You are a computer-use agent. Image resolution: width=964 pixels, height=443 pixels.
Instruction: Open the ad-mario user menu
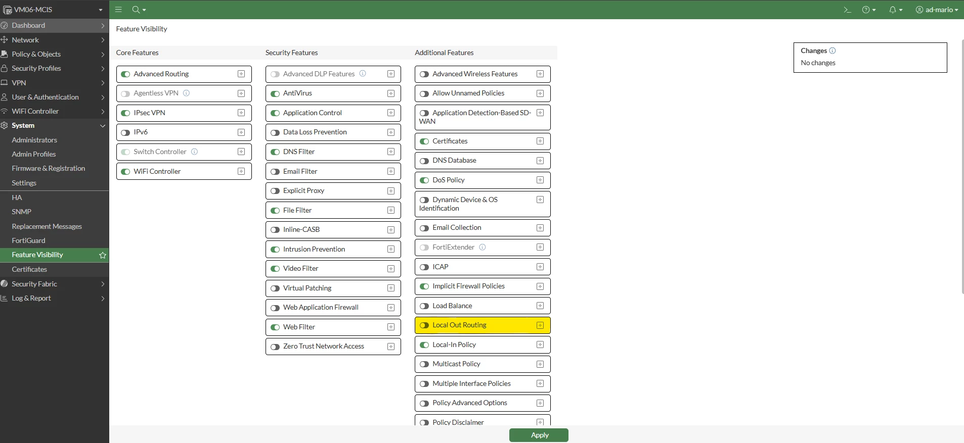pyautogui.click(x=937, y=10)
